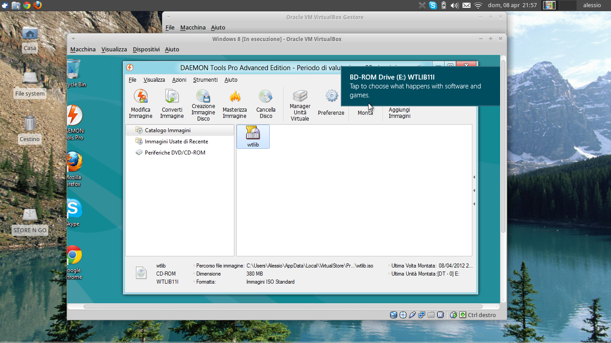Click the USB status icon in VirtualBox
The width and height of the screenshot is (611, 343).
click(412, 315)
